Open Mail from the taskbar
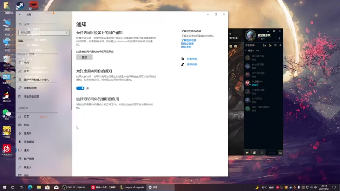 [56, 187]
